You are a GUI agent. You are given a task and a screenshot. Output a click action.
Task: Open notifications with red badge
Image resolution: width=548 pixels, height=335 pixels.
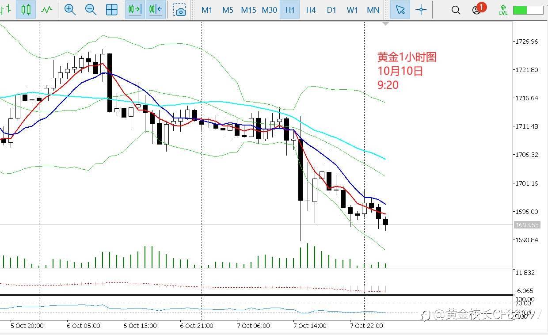coord(477,9)
